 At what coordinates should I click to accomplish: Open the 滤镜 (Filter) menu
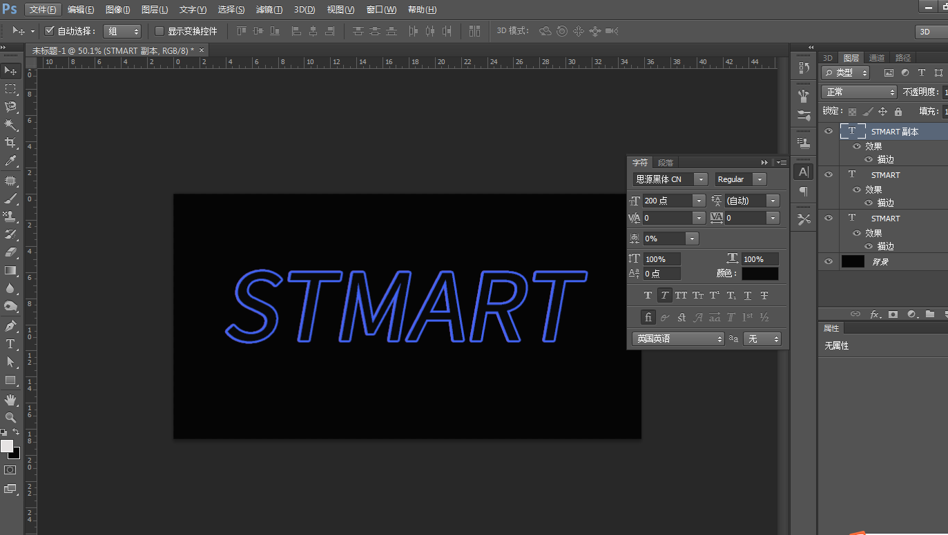pos(269,10)
